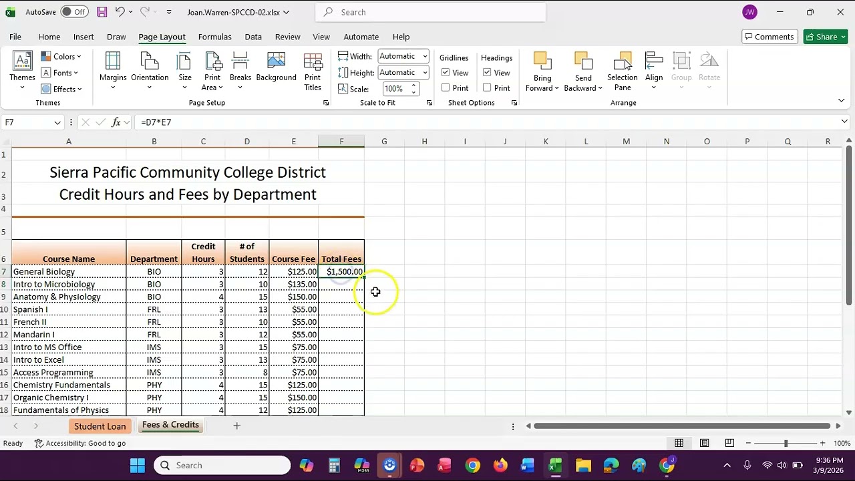The image size is (855, 481).
Task: Uncheck Headings View checkbox
Action: (x=487, y=72)
